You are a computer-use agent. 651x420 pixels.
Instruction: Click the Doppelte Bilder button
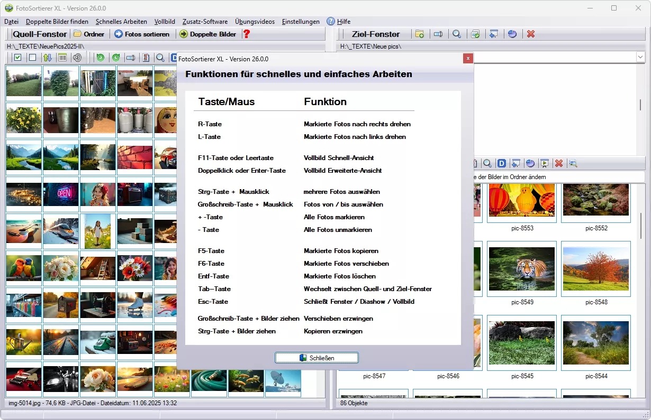[207, 34]
